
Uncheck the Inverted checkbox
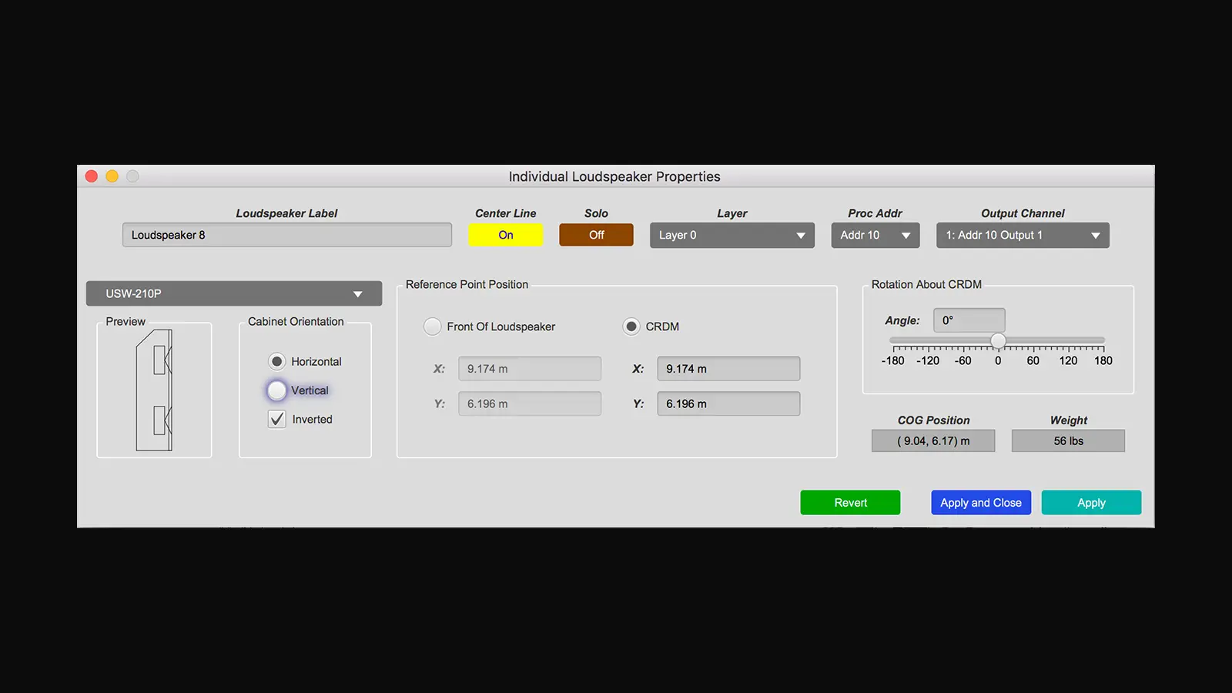point(276,419)
